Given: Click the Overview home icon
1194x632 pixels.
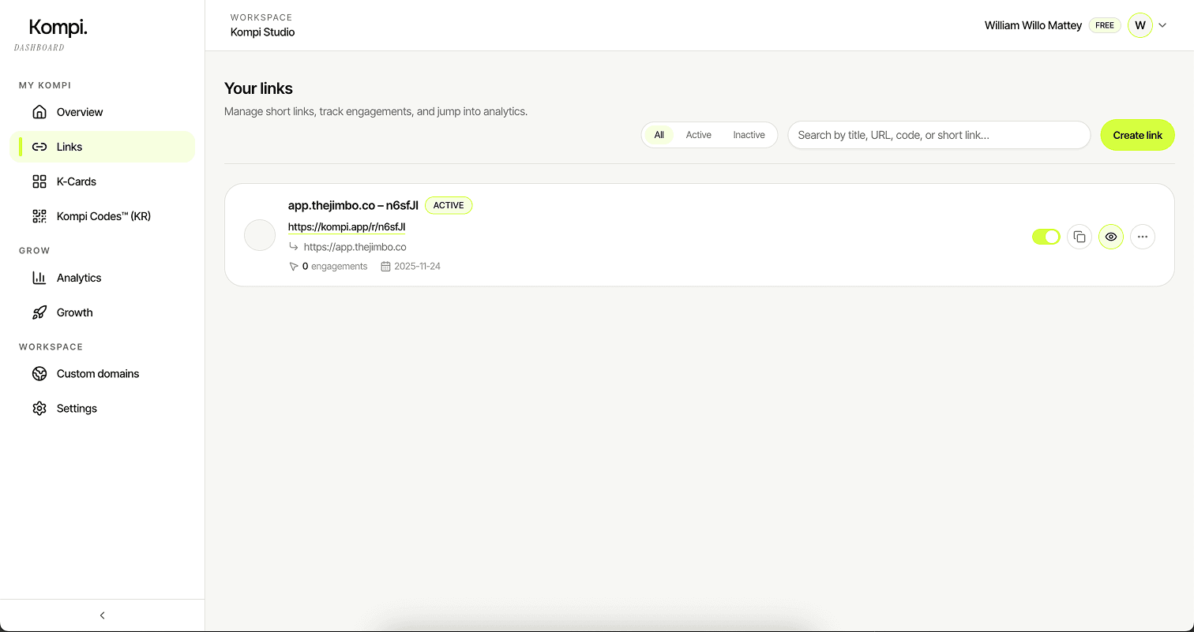Looking at the screenshot, I should pos(39,112).
